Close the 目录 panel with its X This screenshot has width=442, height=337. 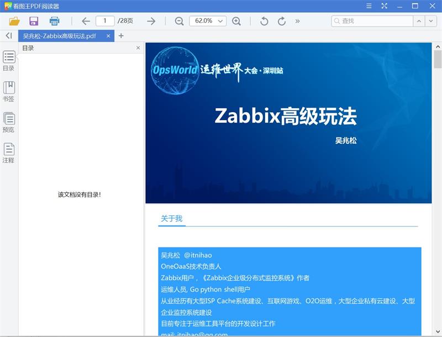[138, 48]
